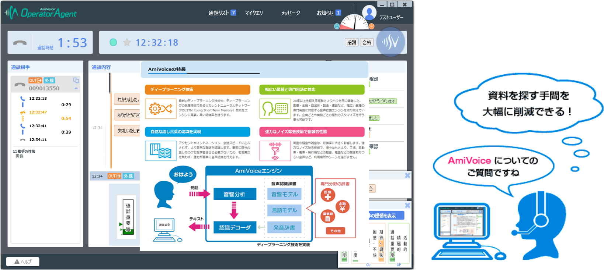Close the emotion display popup panel
Screen dimensions: 604x270
pos(407,205)
